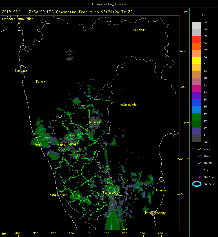
Task: Click the Hubli city label
Action: (63, 145)
